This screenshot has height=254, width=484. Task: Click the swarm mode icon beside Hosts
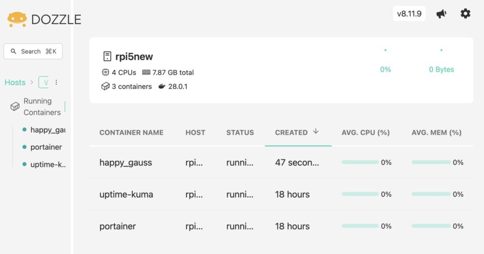point(43,82)
